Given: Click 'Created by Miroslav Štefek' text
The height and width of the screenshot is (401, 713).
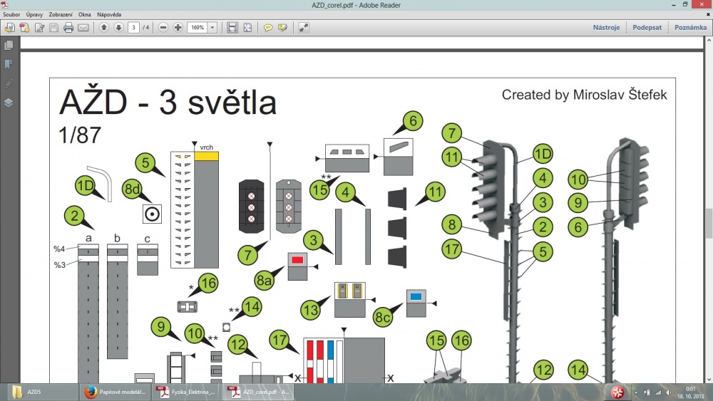Looking at the screenshot, I should click(x=585, y=95).
